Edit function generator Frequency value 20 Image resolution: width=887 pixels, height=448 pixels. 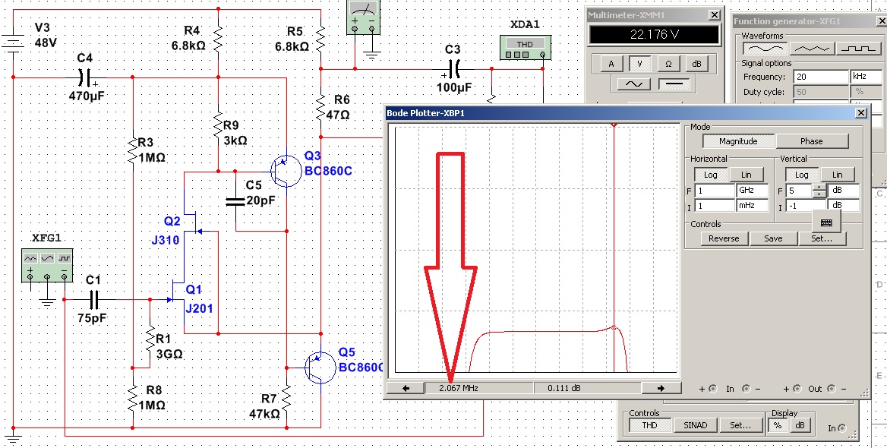pyautogui.click(x=822, y=77)
